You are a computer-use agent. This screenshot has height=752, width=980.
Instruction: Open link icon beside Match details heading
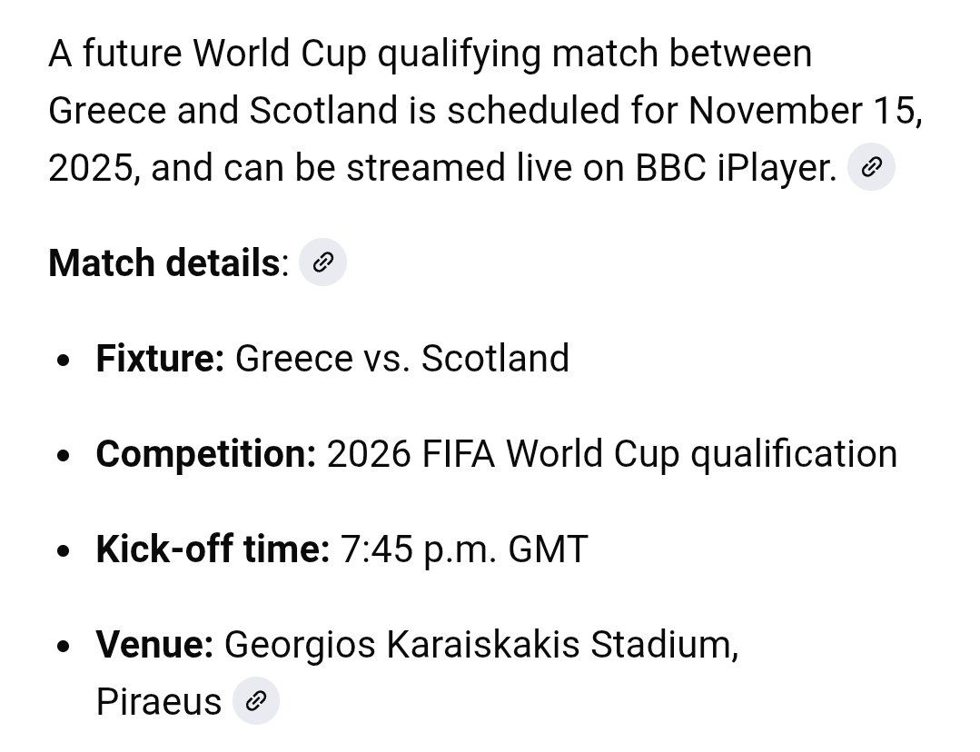[x=322, y=262]
